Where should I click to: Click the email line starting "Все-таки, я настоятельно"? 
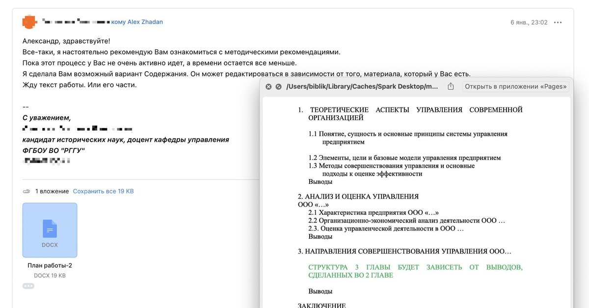[181, 52]
